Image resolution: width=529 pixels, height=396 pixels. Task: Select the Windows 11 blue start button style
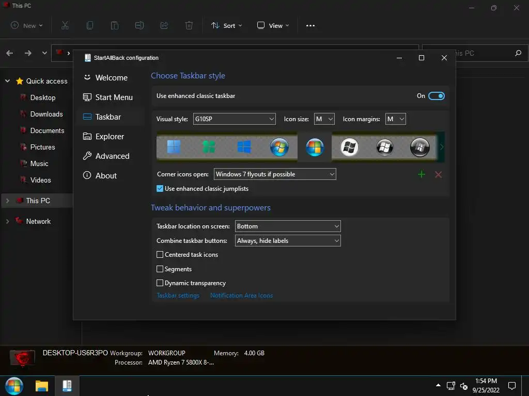click(174, 147)
